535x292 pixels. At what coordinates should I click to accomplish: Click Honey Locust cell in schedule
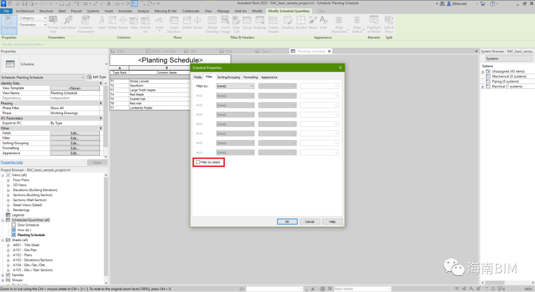(160, 82)
